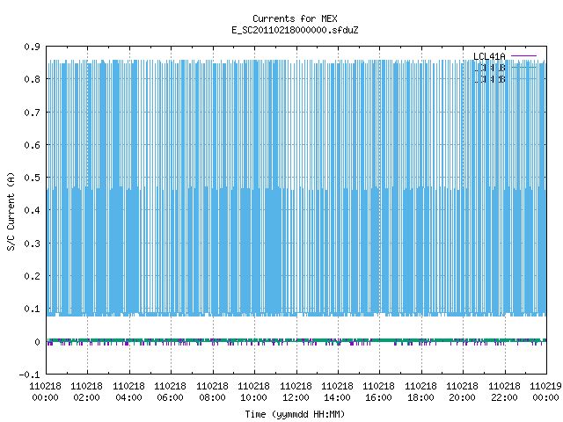Click the x-axis tick label '110218 04:00'
Screen dimensions: 563x422
[x=128, y=392]
